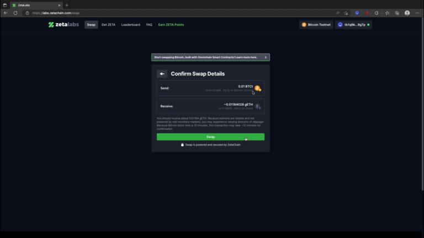The height and width of the screenshot is (238, 424).
Task: Click the red extension icon in toolbar
Action: pyautogui.click(x=367, y=13)
